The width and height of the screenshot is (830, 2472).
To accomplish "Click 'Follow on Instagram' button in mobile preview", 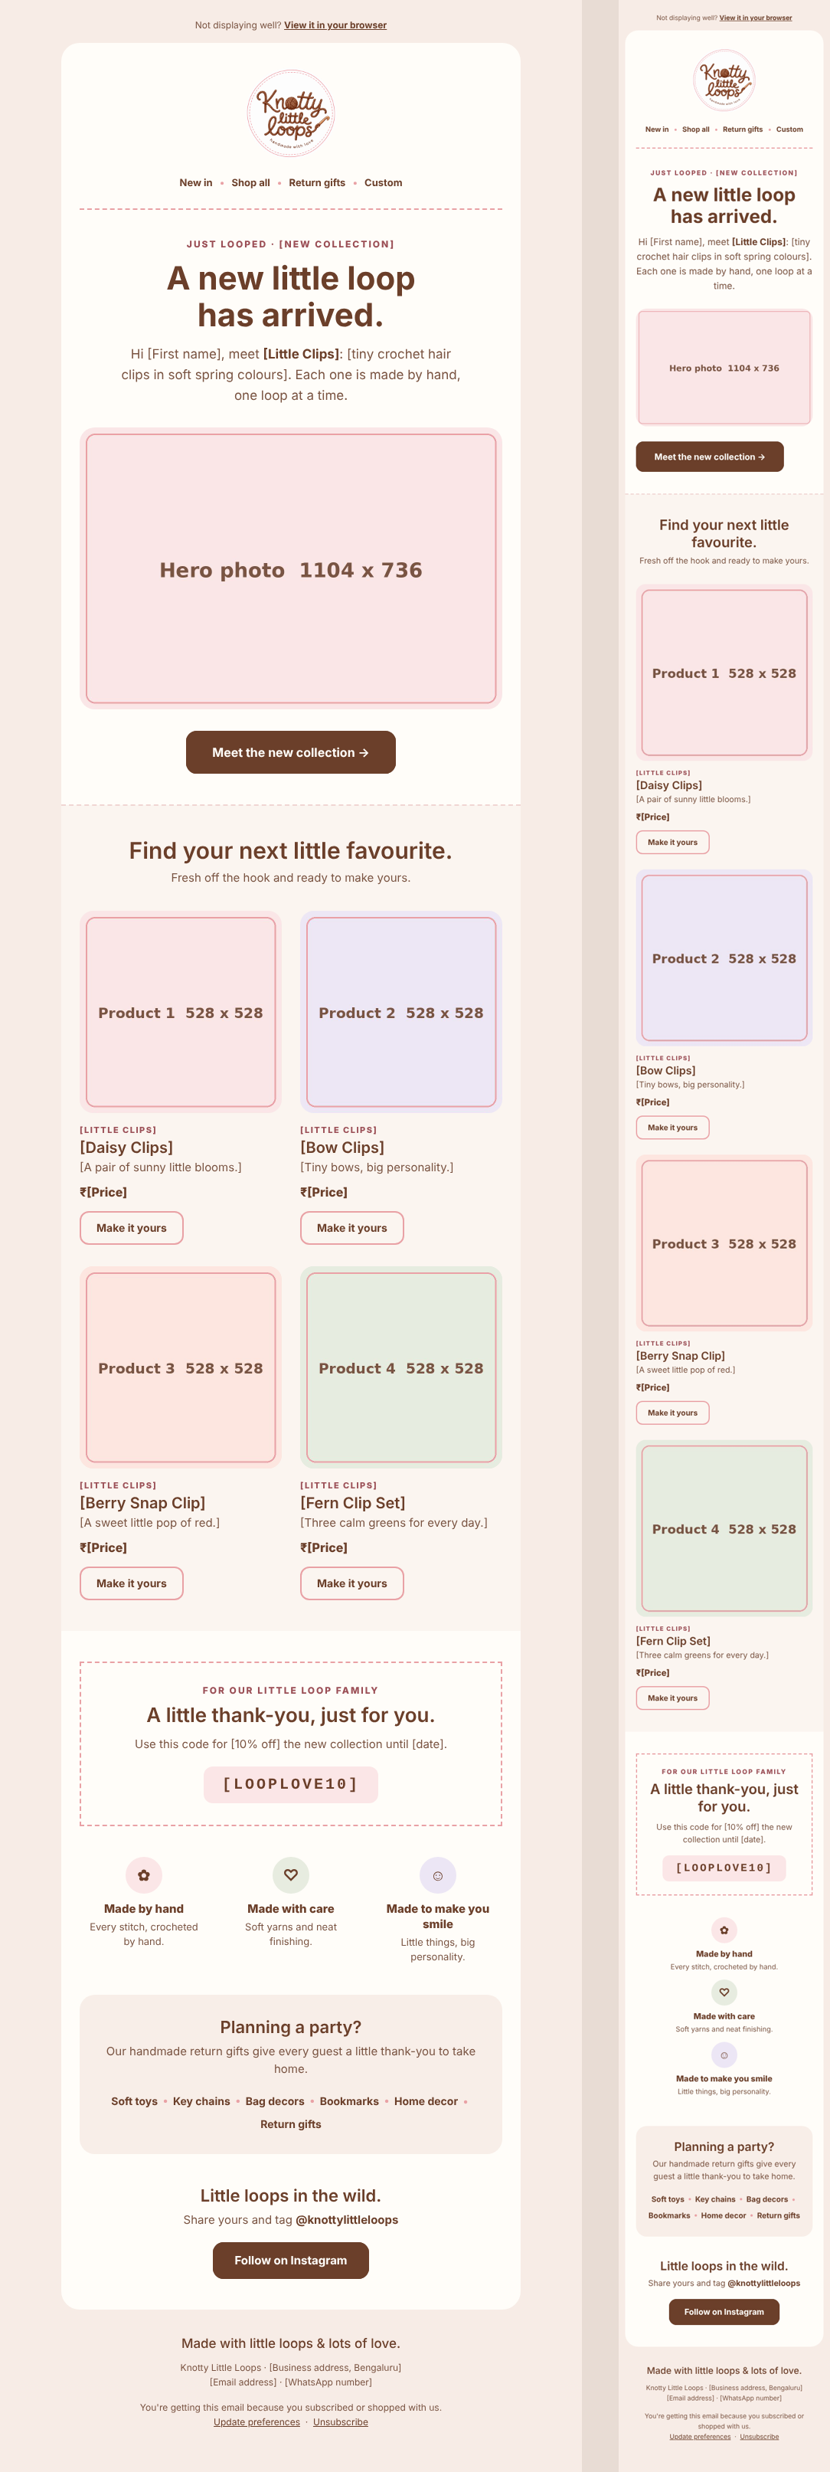I will click(x=724, y=2312).
